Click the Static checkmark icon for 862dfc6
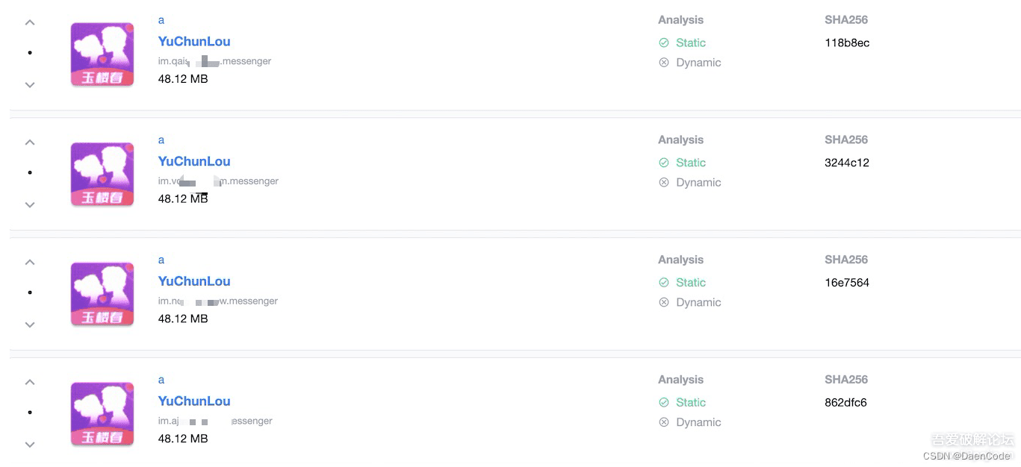The height and width of the screenshot is (467, 1021). (x=664, y=402)
